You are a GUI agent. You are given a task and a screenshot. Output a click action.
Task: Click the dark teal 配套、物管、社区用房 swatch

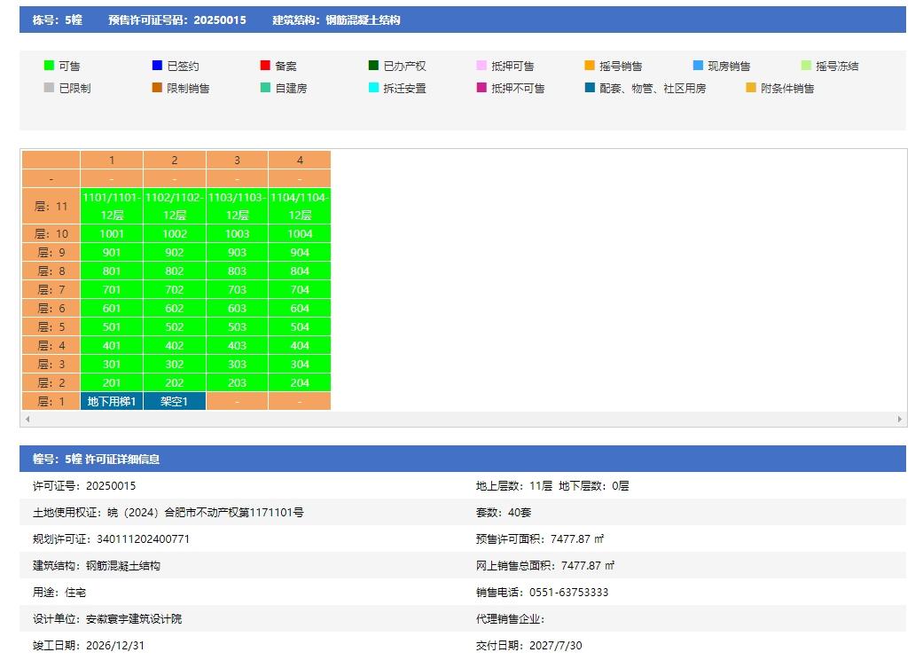(x=590, y=87)
